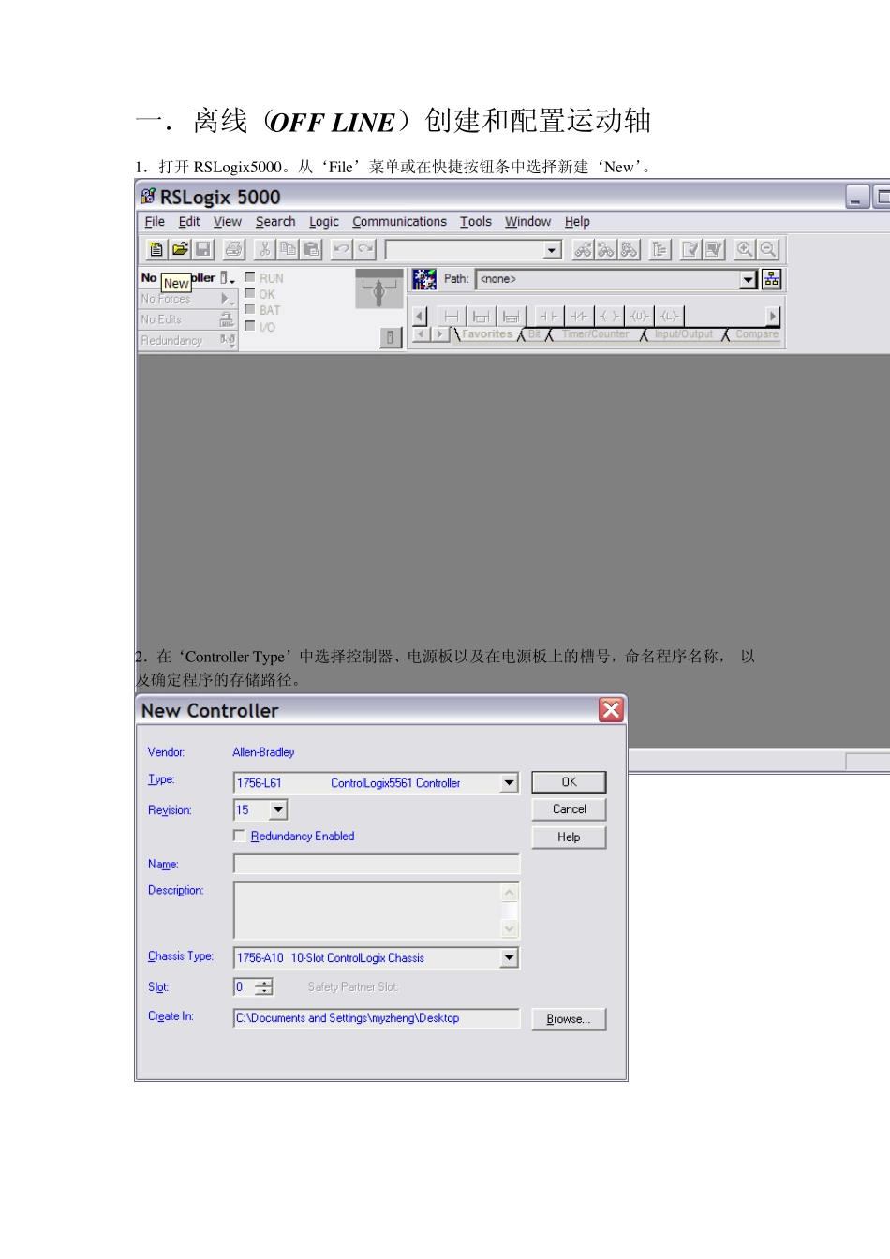Open the toolbar search combo box dropdown
This screenshot has width=890, height=1259.
pos(553,250)
